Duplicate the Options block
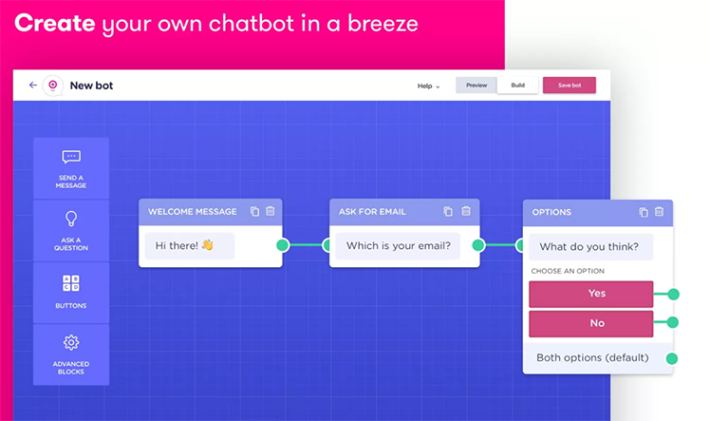Image resolution: width=710 pixels, height=421 pixels. (x=644, y=212)
